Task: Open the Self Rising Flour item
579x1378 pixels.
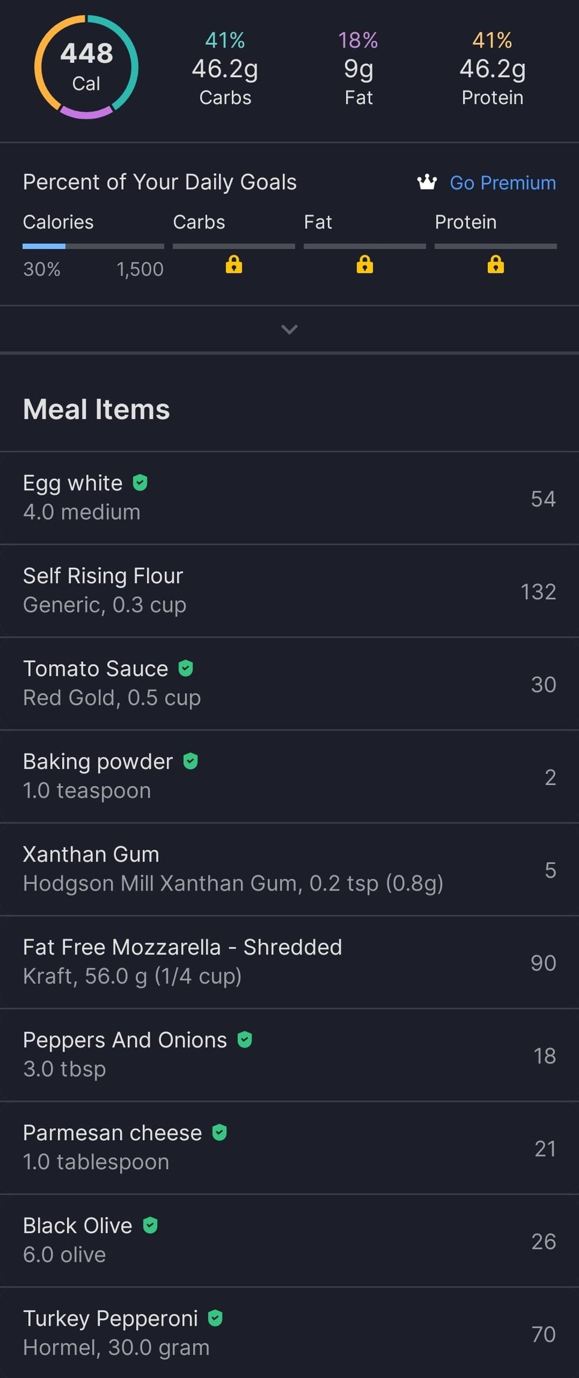Action: tap(289, 591)
